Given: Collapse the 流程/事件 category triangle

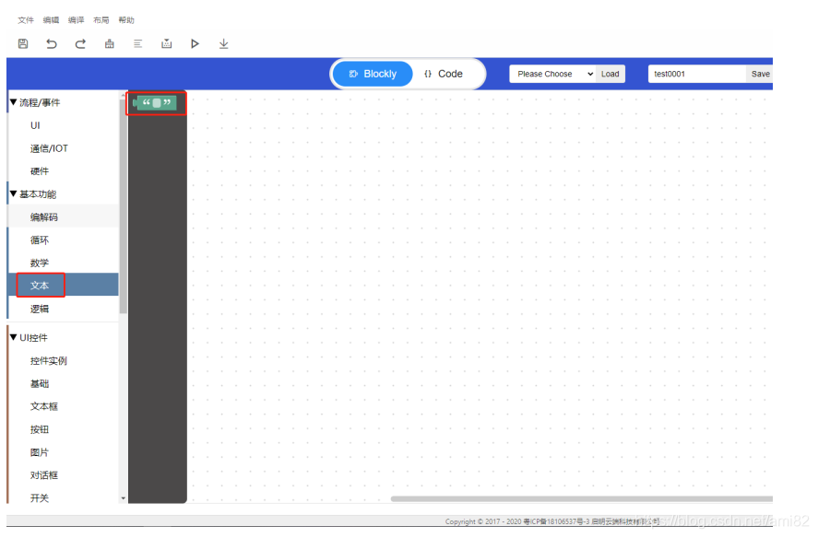Looking at the screenshot, I should point(14,102).
